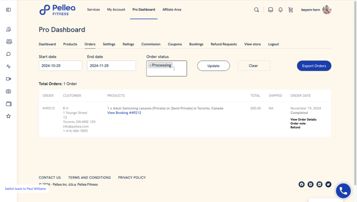Click the November 19, 2024 date
This screenshot has width=357, height=202.
pyautogui.click(x=305, y=108)
